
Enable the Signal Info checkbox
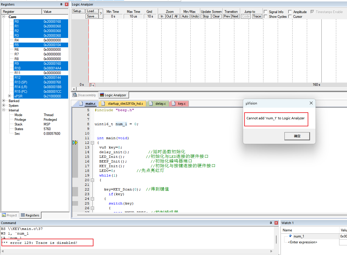coord(265,12)
